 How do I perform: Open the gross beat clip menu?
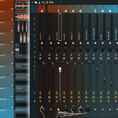pos(16,110)
